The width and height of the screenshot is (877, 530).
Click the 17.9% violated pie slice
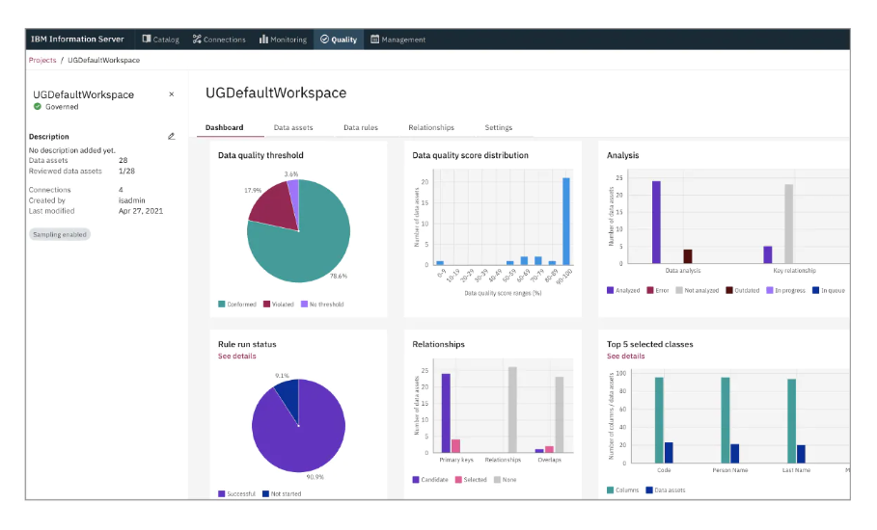pos(271,204)
